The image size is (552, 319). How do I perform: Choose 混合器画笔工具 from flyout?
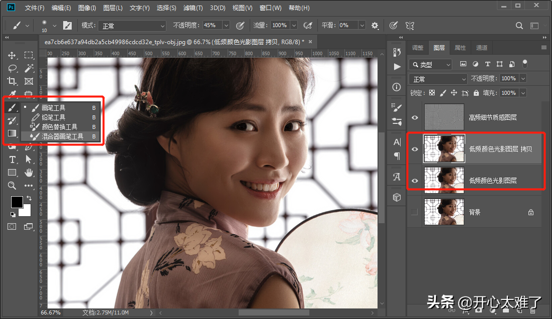[x=61, y=136]
